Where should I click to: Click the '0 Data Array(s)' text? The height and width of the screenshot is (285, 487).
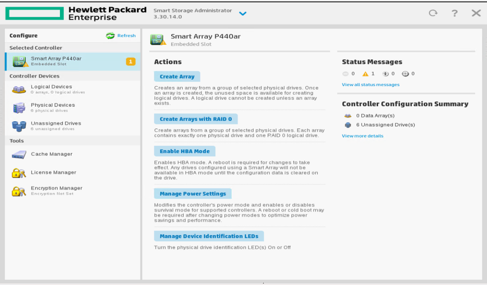(375, 116)
